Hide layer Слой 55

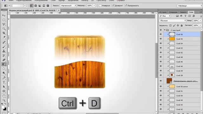tap(161, 39)
